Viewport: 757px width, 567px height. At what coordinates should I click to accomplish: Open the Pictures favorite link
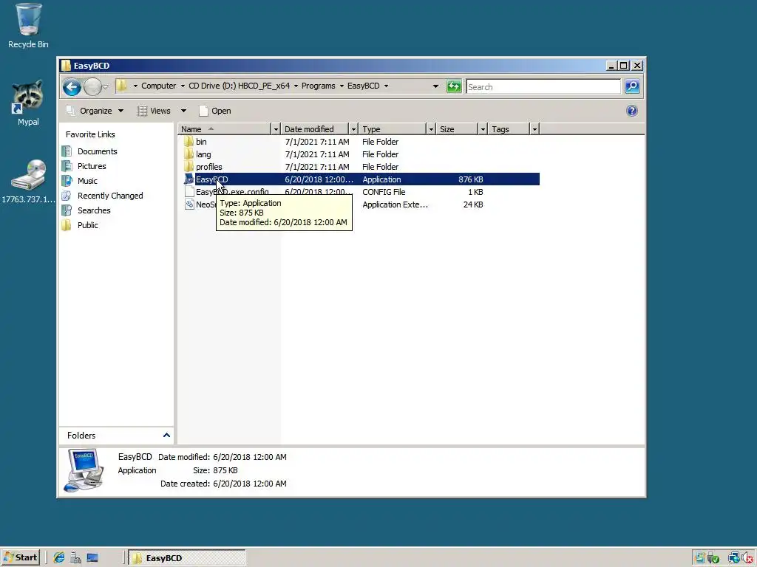[92, 166]
